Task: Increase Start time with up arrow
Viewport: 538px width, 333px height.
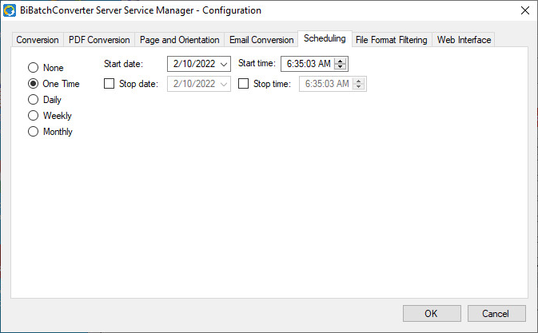Action: pyautogui.click(x=340, y=61)
